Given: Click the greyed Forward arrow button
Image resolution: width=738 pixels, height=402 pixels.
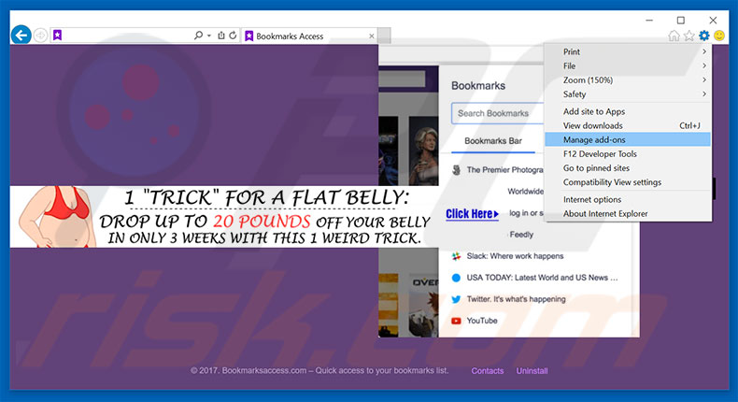Looking at the screenshot, I should 40,36.
